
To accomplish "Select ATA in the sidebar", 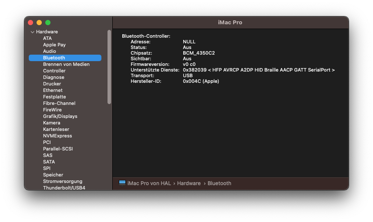I will coord(47,39).
